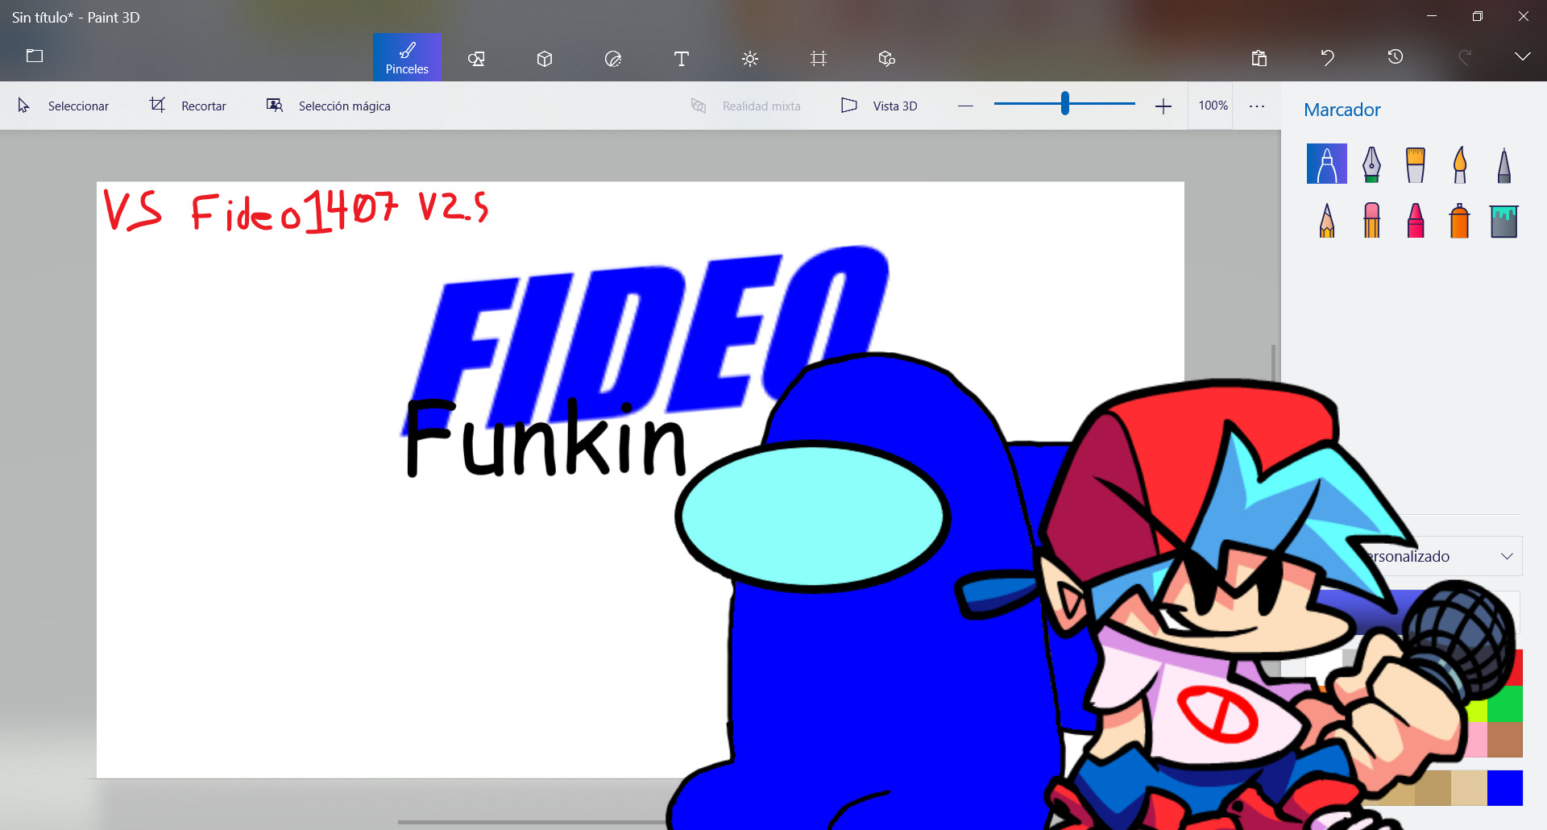
Task: Open the 2D shapes tab
Action: coord(476,58)
